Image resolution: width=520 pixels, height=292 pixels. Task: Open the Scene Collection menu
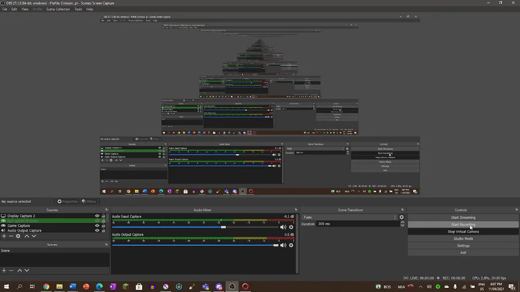tap(58, 9)
